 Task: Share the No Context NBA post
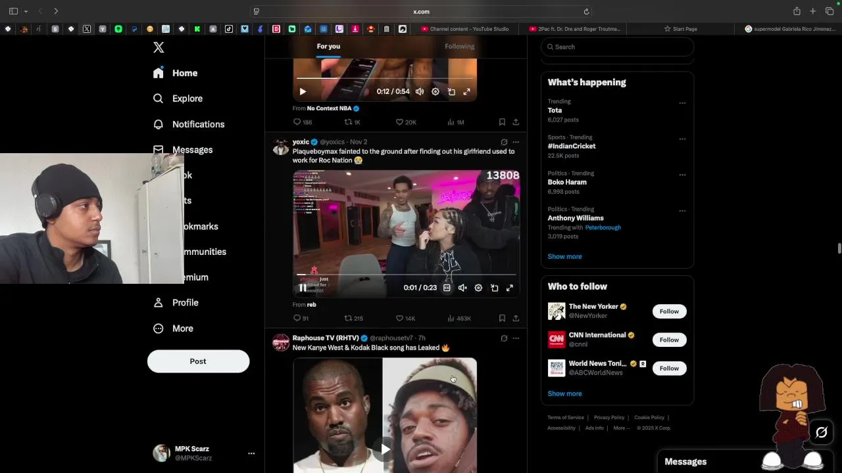point(516,122)
